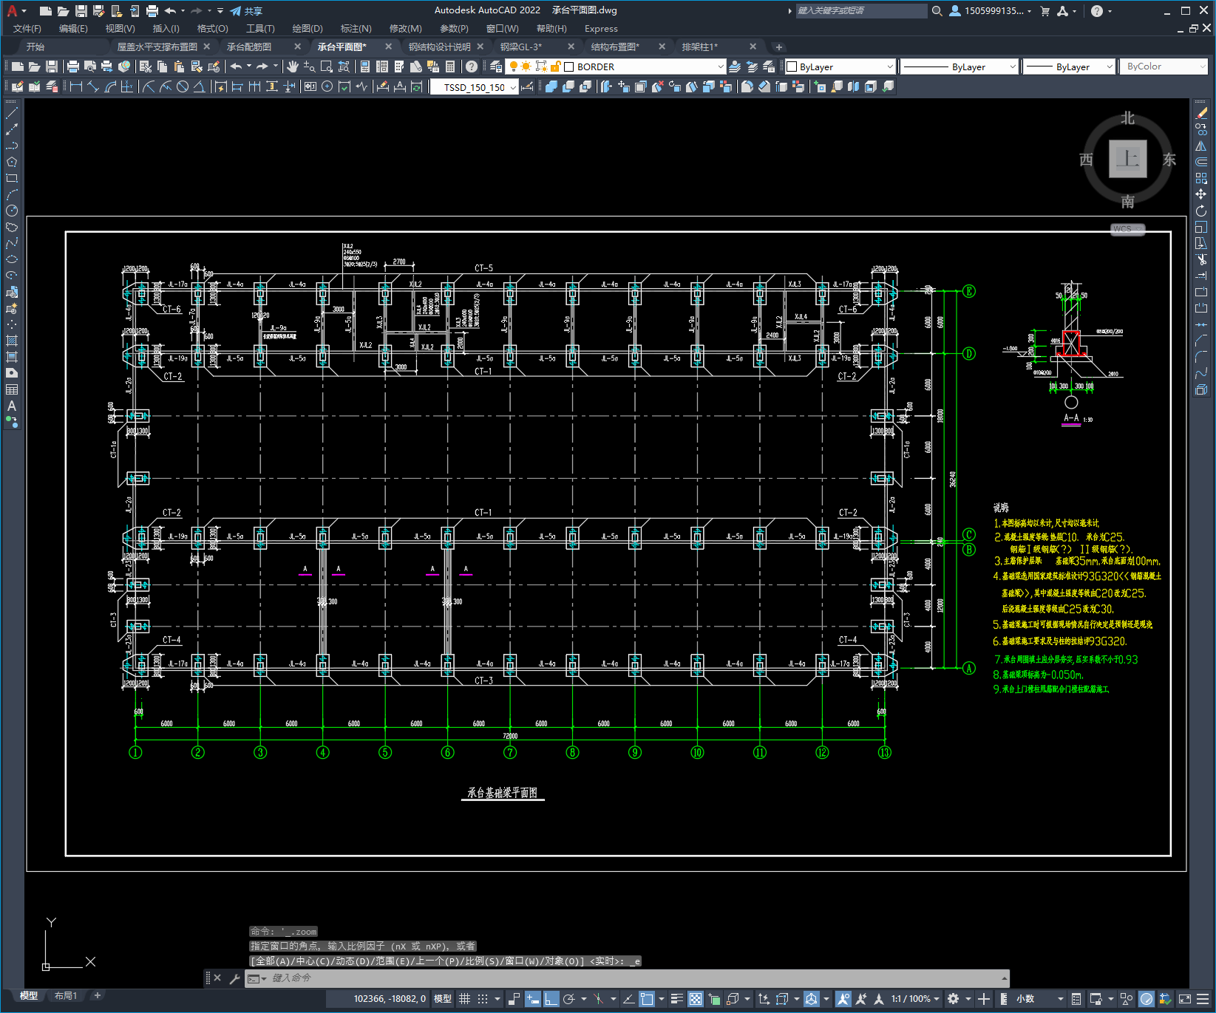The width and height of the screenshot is (1216, 1013).
Task: Select the Line draw tool
Action: click(x=12, y=113)
